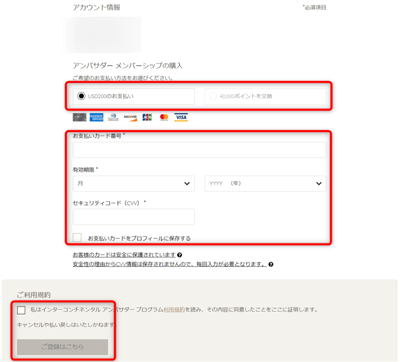
Task: Click the JCB card logo
Action: click(x=147, y=117)
